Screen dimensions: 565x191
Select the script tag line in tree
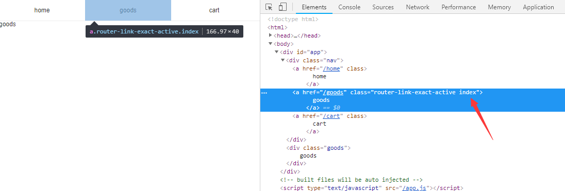tap(372, 187)
